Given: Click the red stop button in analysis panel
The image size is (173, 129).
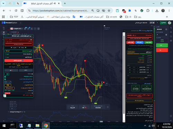Looking at the screenshot, I should click(x=130, y=42).
